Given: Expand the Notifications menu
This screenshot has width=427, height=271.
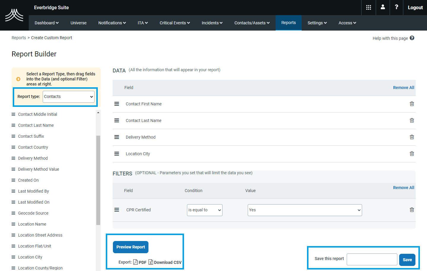Looking at the screenshot, I should (x=112, y=23).
